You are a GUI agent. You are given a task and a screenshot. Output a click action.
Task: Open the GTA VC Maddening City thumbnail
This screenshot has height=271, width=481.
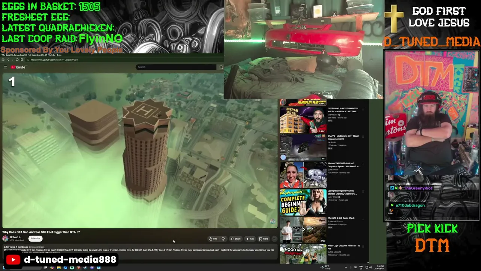coord(303,148)
